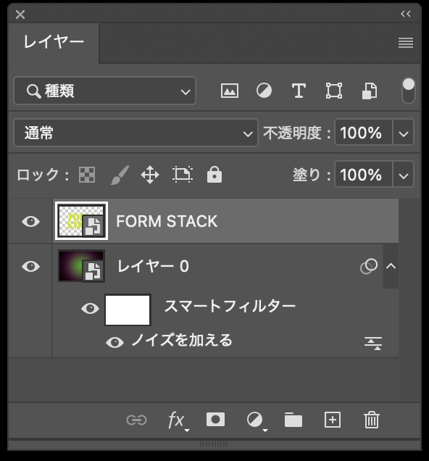Screen dimensions: 429x461
Task: Filter for shape layers icon
Action: click(334, 91)
